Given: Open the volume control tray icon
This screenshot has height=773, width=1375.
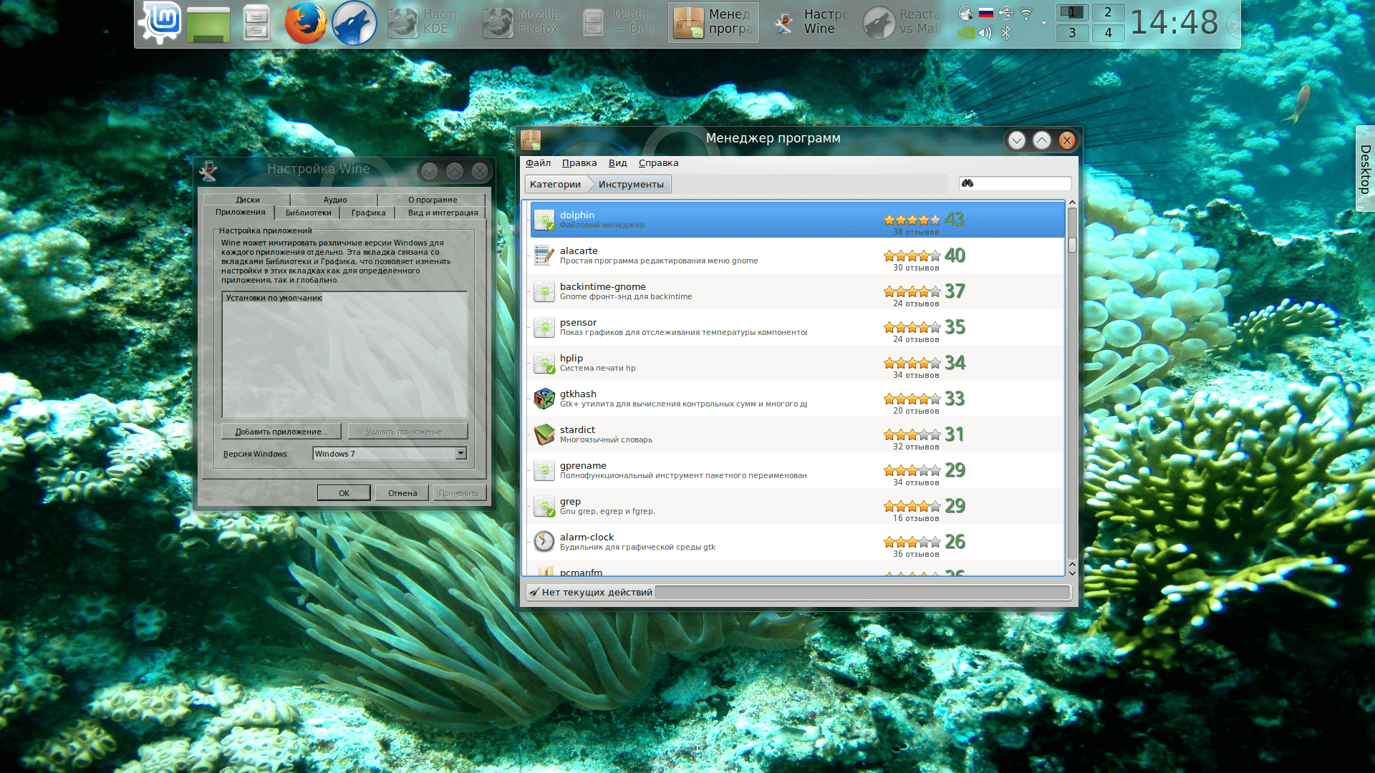Looking at the screenshot, I should tap(986, 33).
